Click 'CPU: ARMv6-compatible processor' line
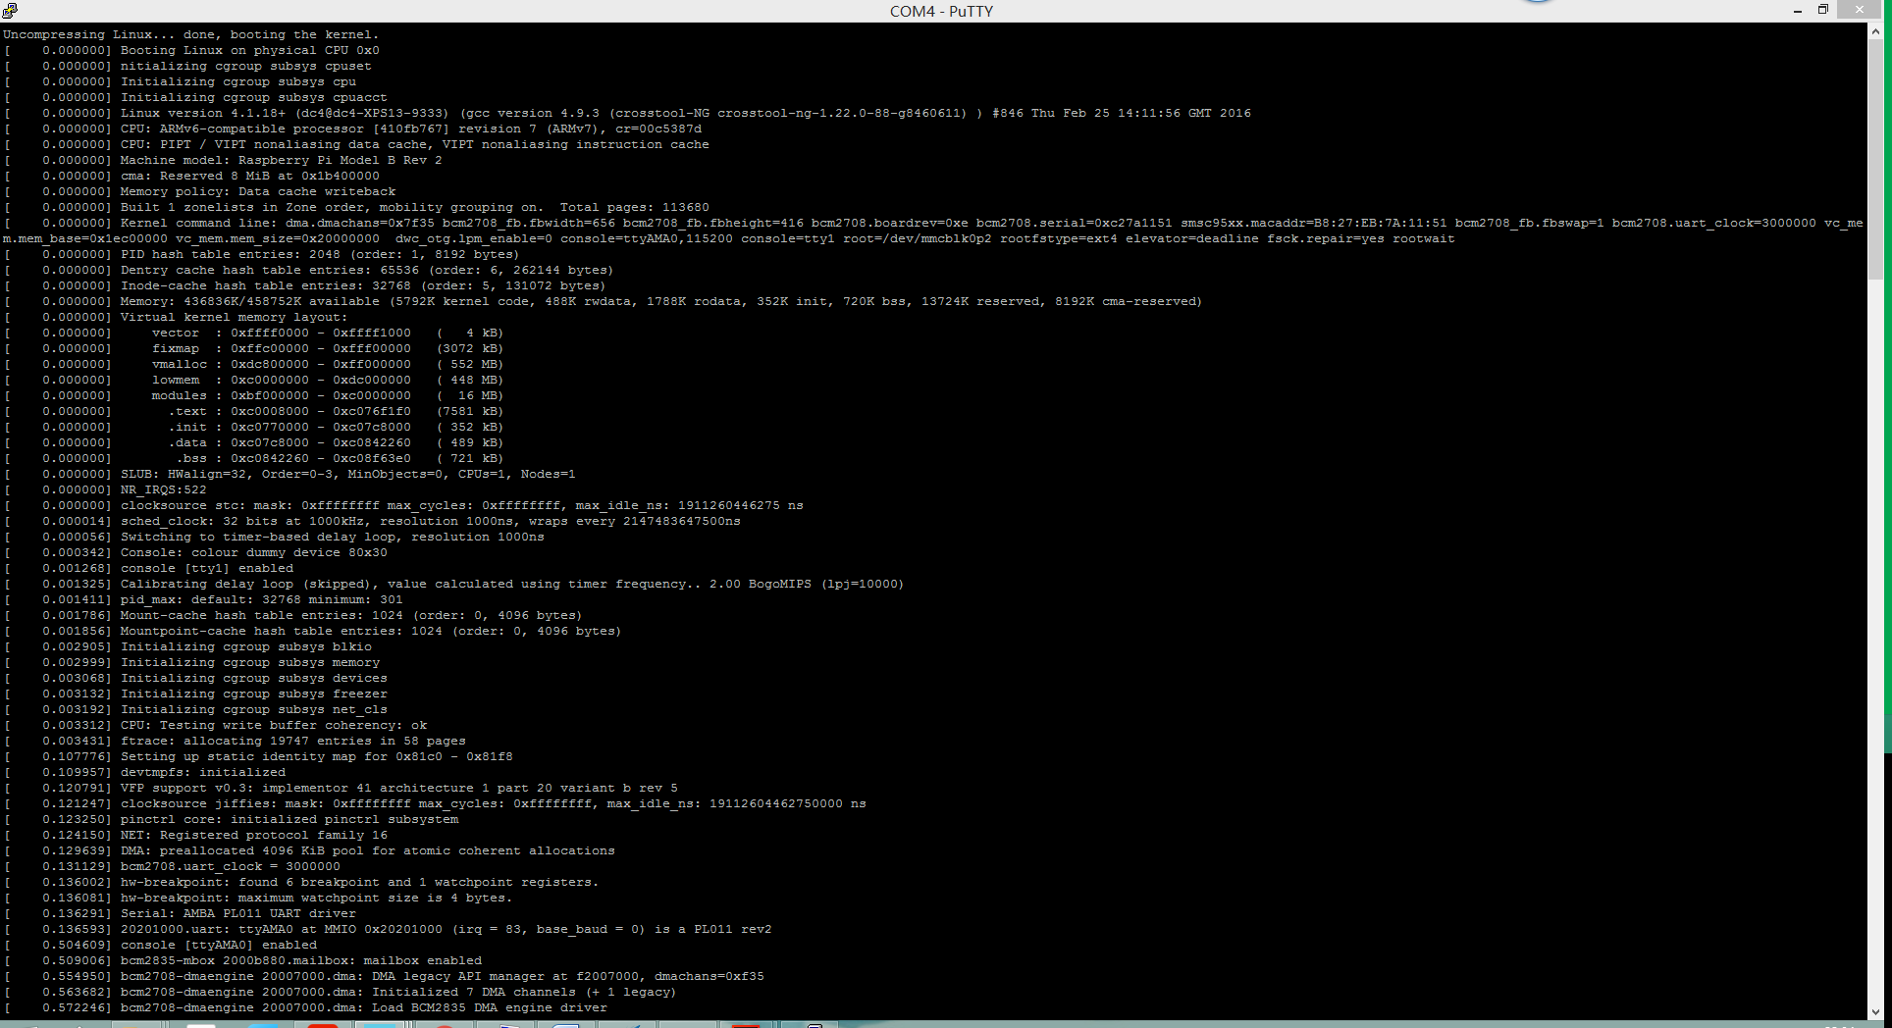Screen dimensions: 1892x1028 pyautogui.click(x=410, y=128)
